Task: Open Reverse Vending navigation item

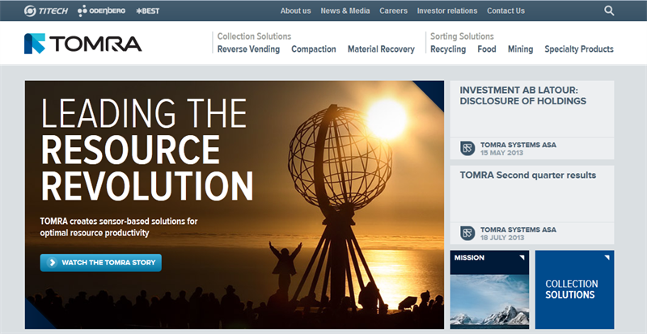Action: 248,49
